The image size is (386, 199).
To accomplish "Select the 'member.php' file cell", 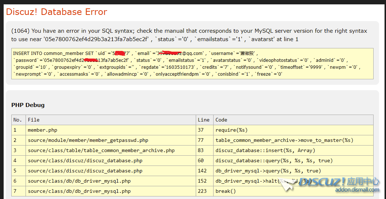I will [111, 130].
